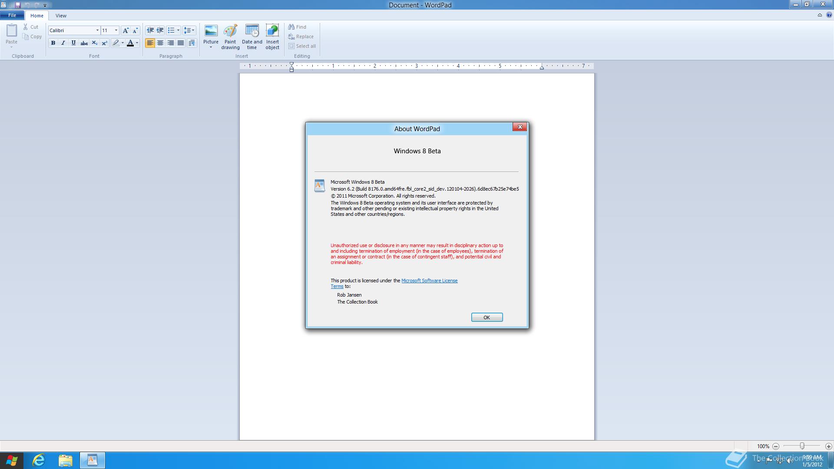
Task: Click the font color A swatch
Action: tap(130, 43)
